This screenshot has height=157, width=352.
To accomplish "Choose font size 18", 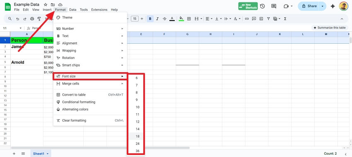I will pos(136,136).
